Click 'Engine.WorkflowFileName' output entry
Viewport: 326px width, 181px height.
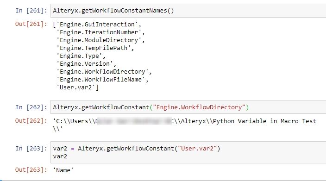(x=100, y=80)
